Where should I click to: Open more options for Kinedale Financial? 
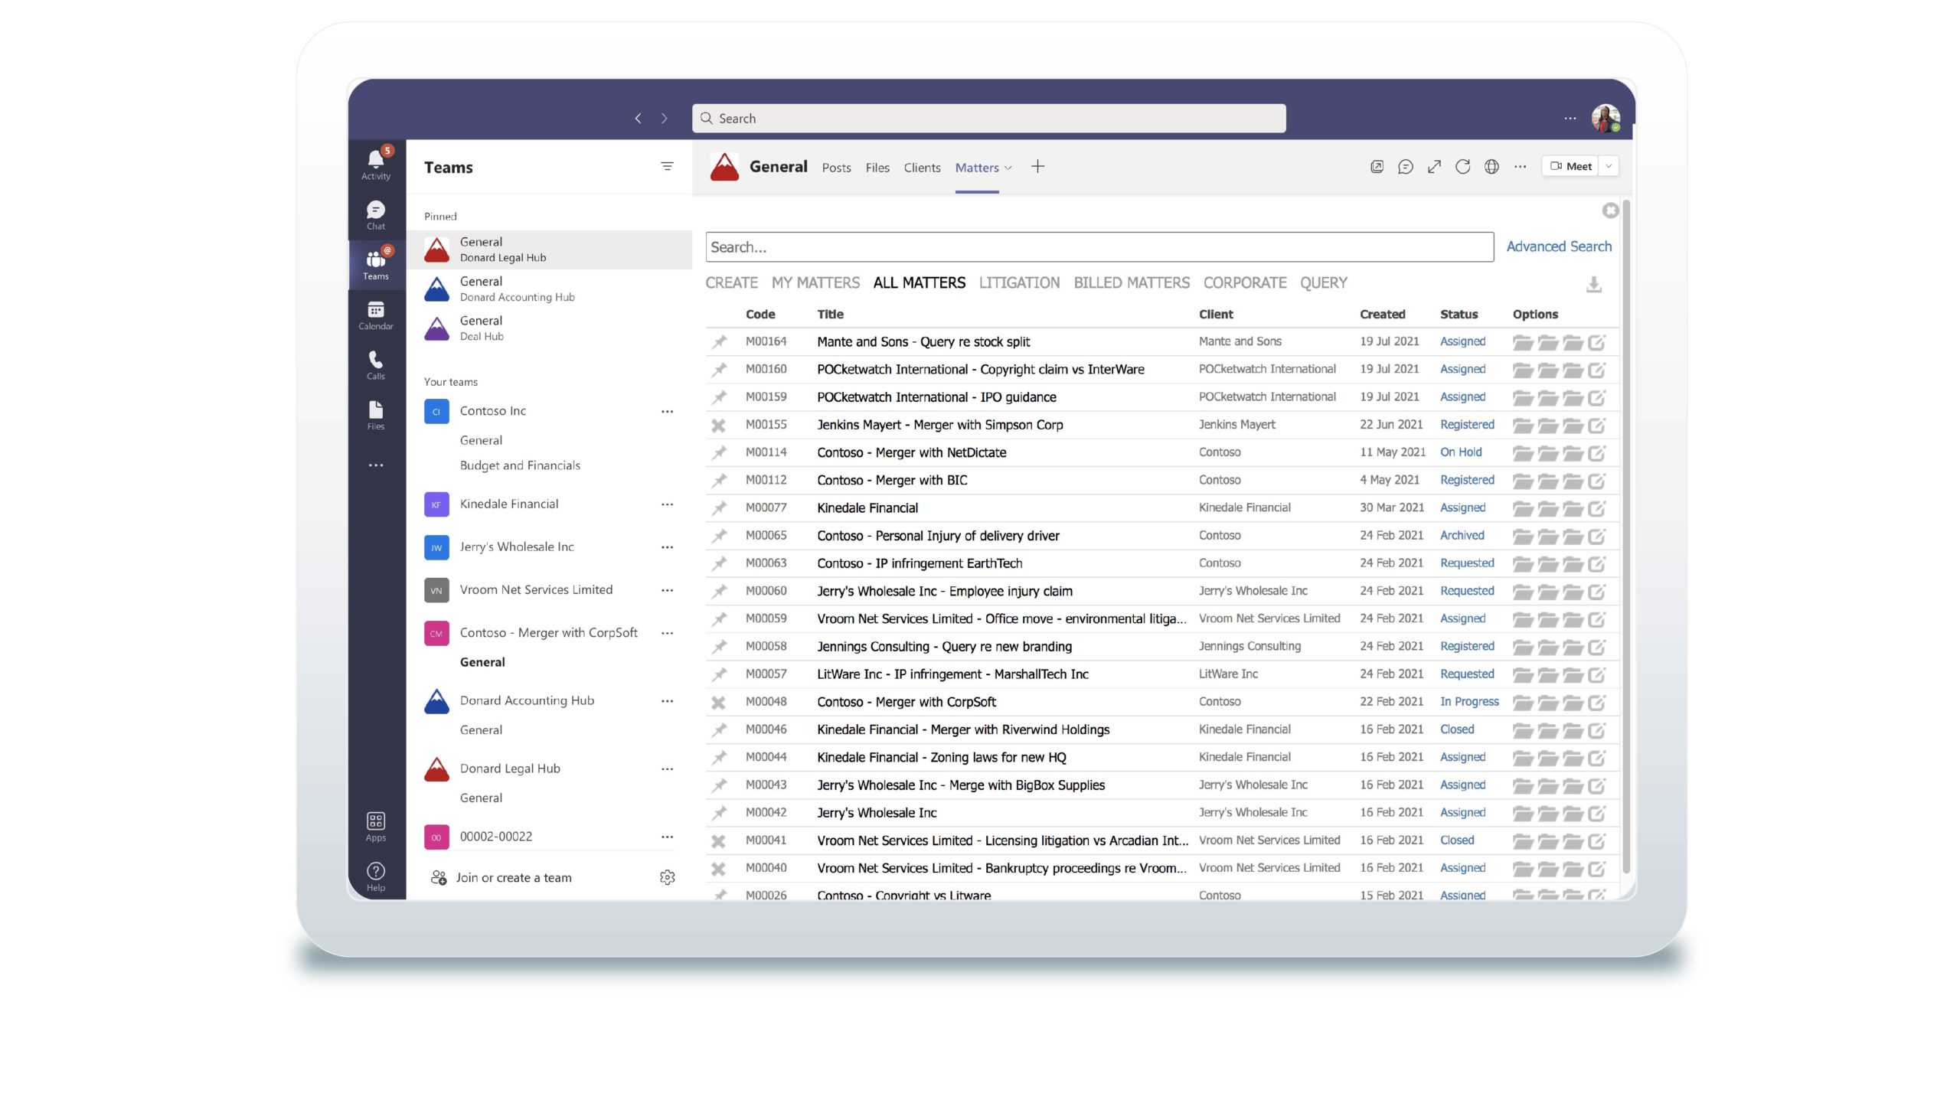pyautogui.click(x=667, y=504)
